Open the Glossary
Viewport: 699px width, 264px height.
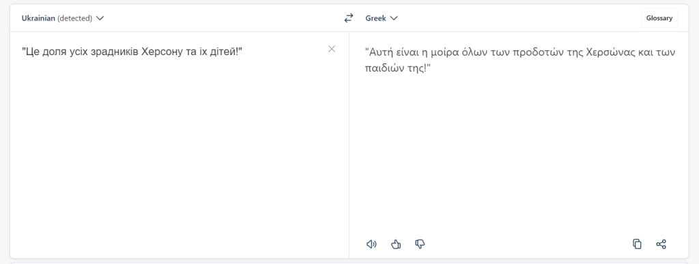coord(659,18)
